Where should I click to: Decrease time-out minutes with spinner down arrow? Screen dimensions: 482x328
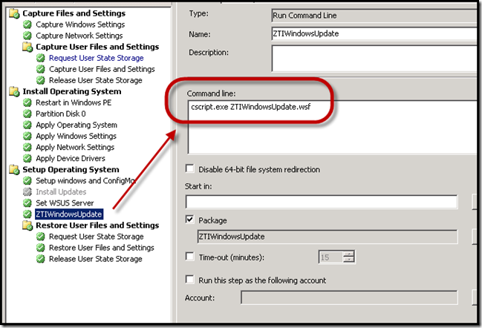pyautogui.click(x=348, y=260)
